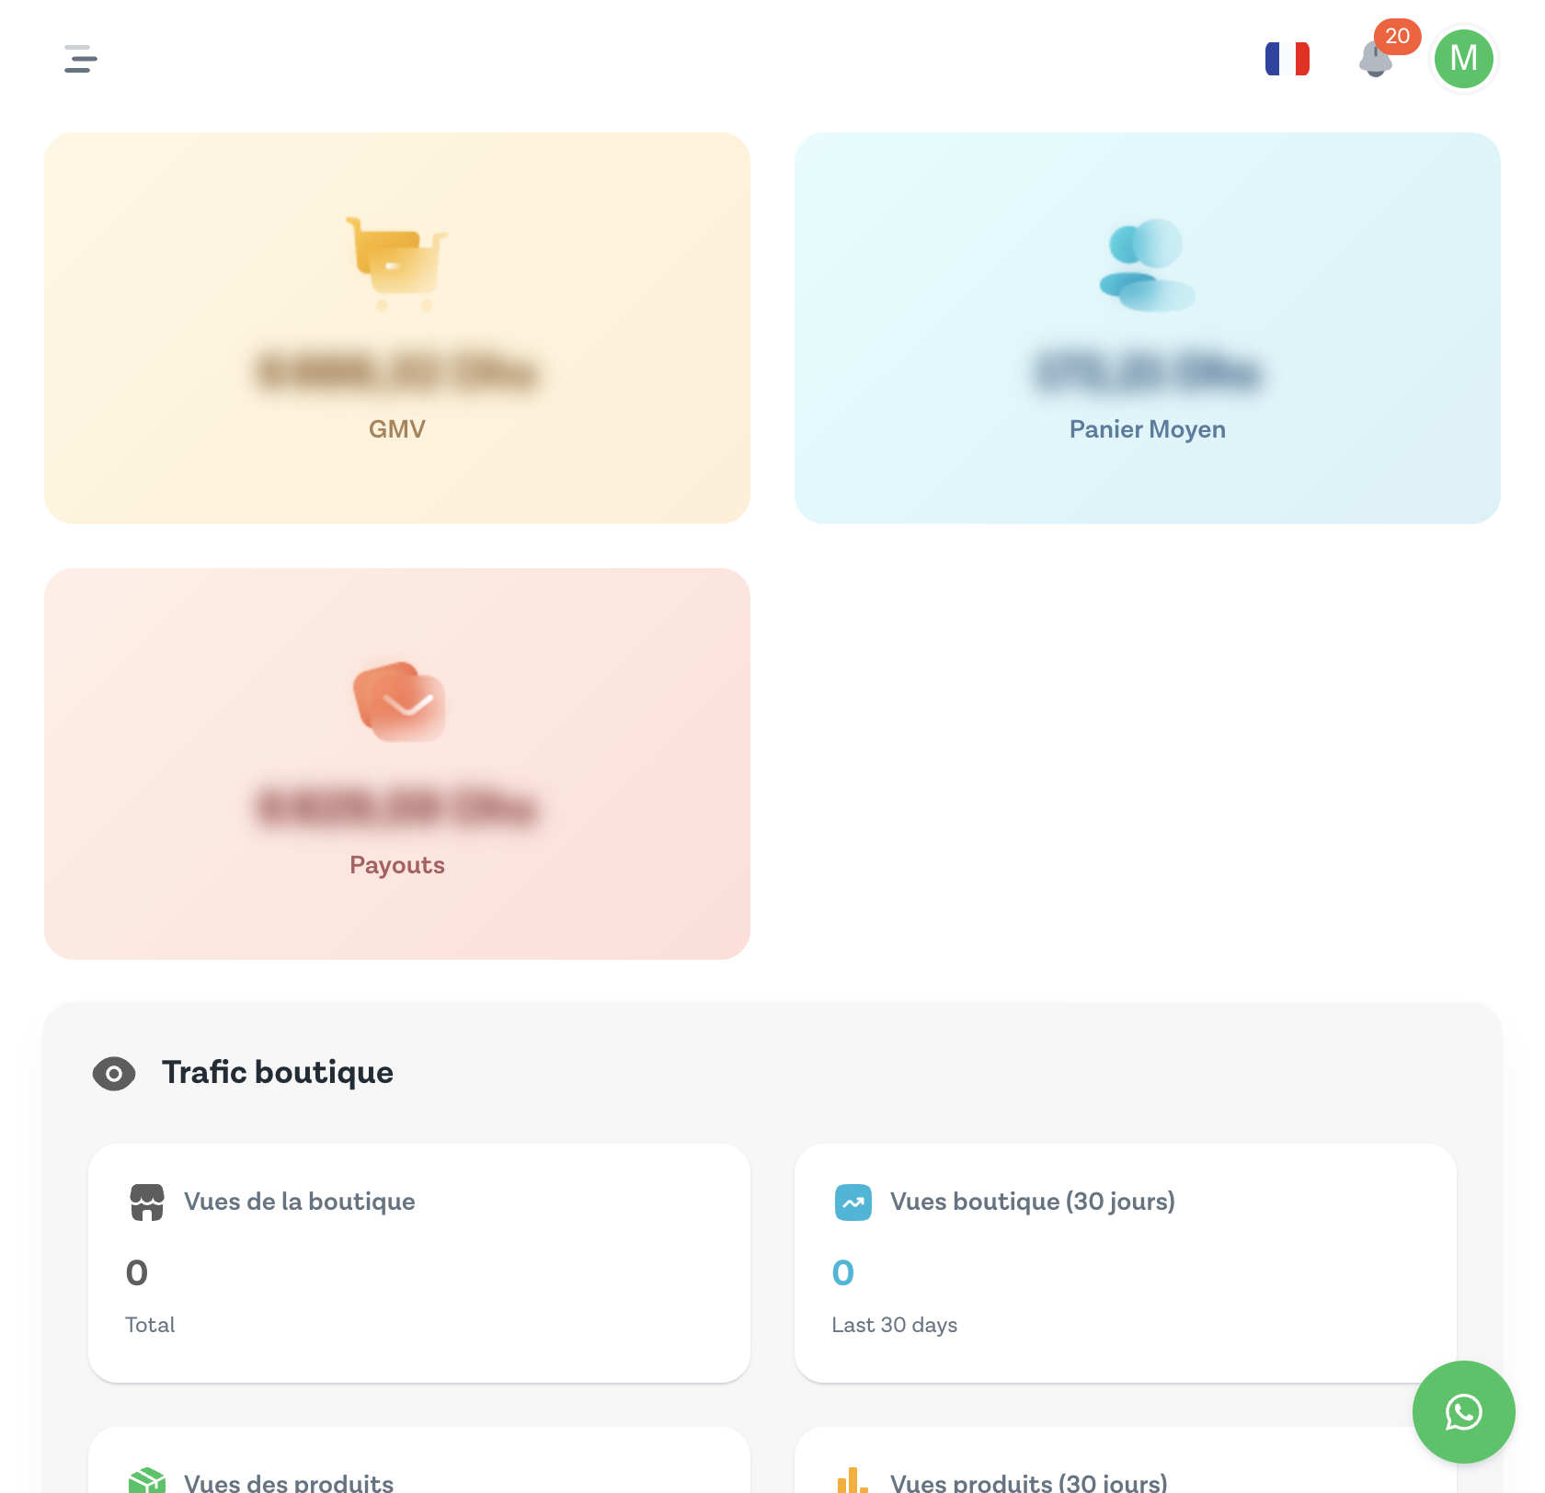Click the GMV shopping cart icon
Image resolution: width=1545 pixels, height=1493 pixels.
397,264
